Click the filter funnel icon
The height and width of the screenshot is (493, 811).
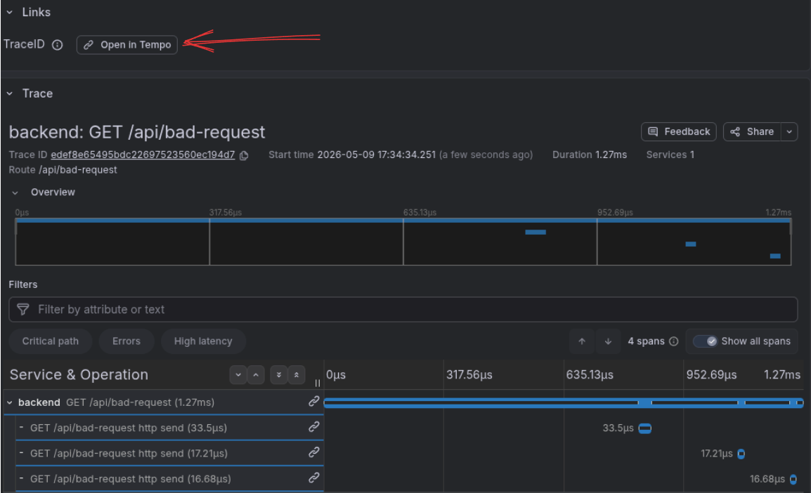point(23,310)
